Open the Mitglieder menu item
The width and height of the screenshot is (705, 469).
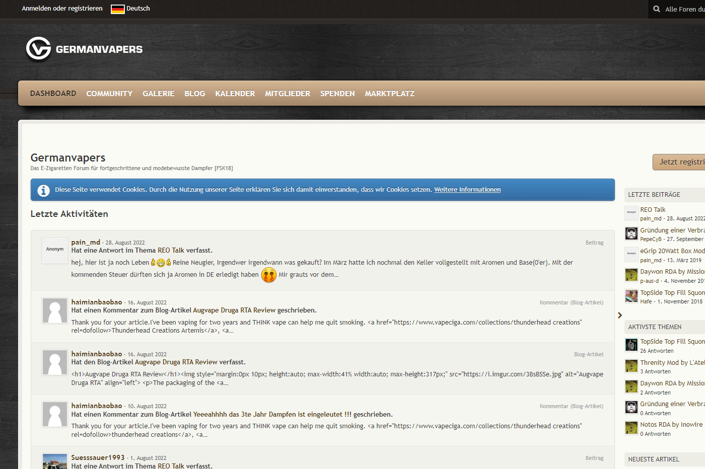click(288, 94)
